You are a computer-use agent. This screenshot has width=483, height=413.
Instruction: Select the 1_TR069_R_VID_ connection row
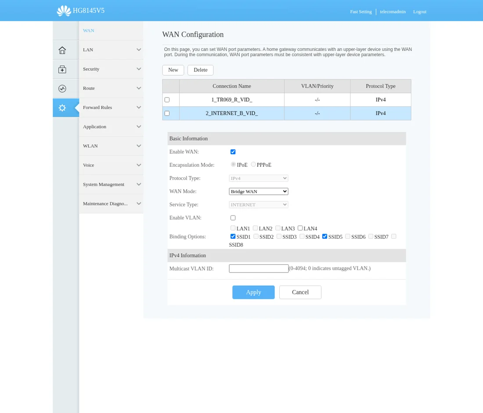pos(287,100)
